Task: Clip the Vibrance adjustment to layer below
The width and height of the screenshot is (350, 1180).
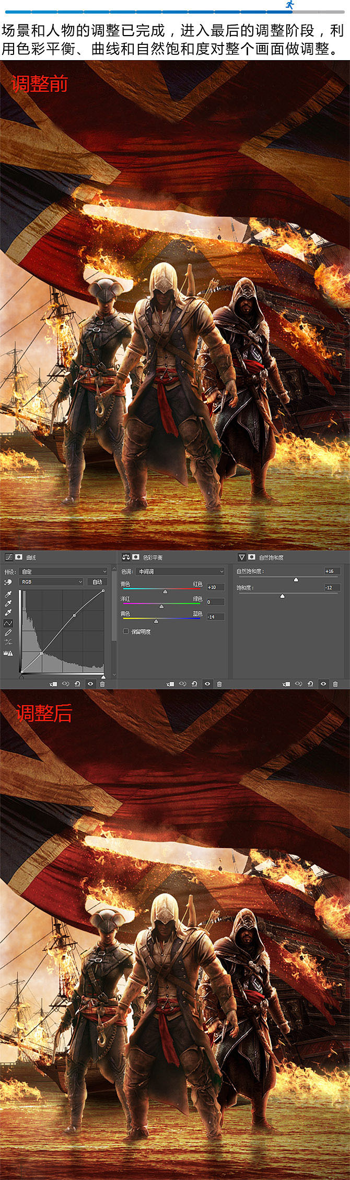Action: tap(286, 684)
